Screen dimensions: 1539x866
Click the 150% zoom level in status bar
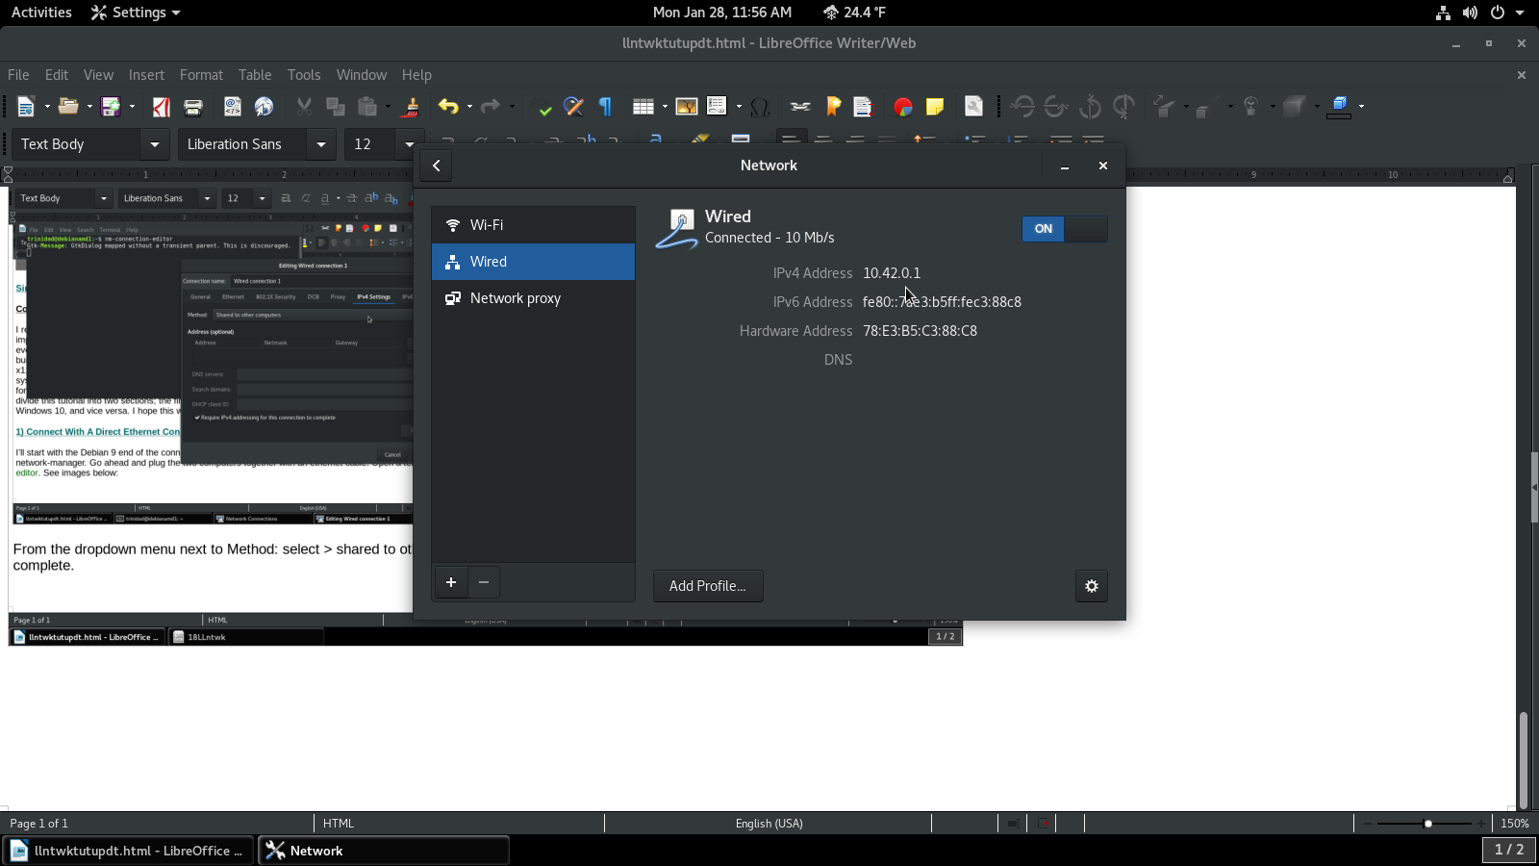(1515, 824)
